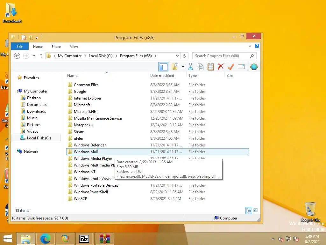The height and width of the screenshot is (245, 326).
Task: Open the Home ribbon tab
Action: click(38, 47)
